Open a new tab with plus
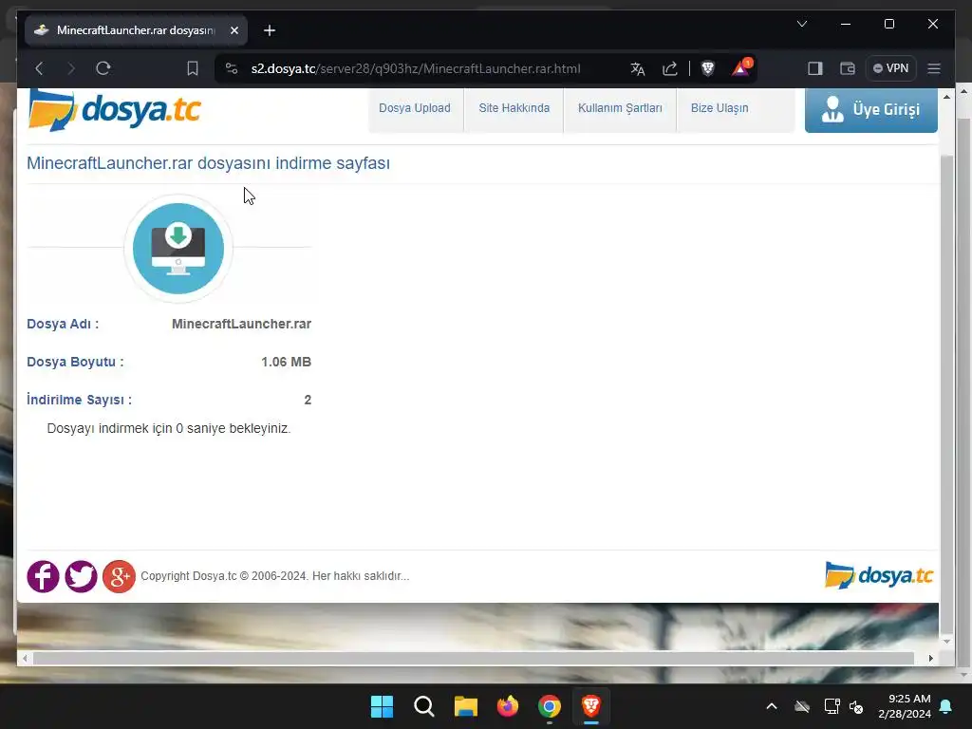Image resolution: width=972 pixels, height=729 pixels. pos(269,30)
